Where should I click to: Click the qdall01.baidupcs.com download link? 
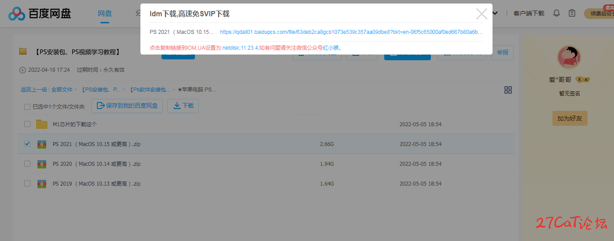click(x=351, y=32)
